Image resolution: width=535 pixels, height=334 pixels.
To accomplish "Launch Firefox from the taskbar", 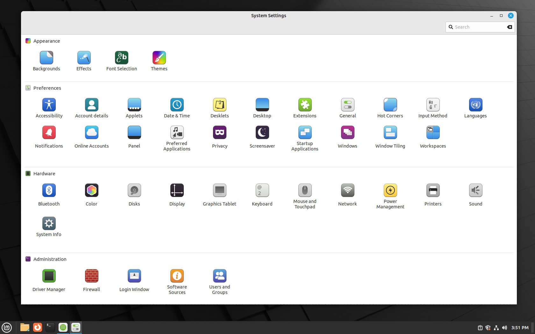I will click(x=37, y=327).
